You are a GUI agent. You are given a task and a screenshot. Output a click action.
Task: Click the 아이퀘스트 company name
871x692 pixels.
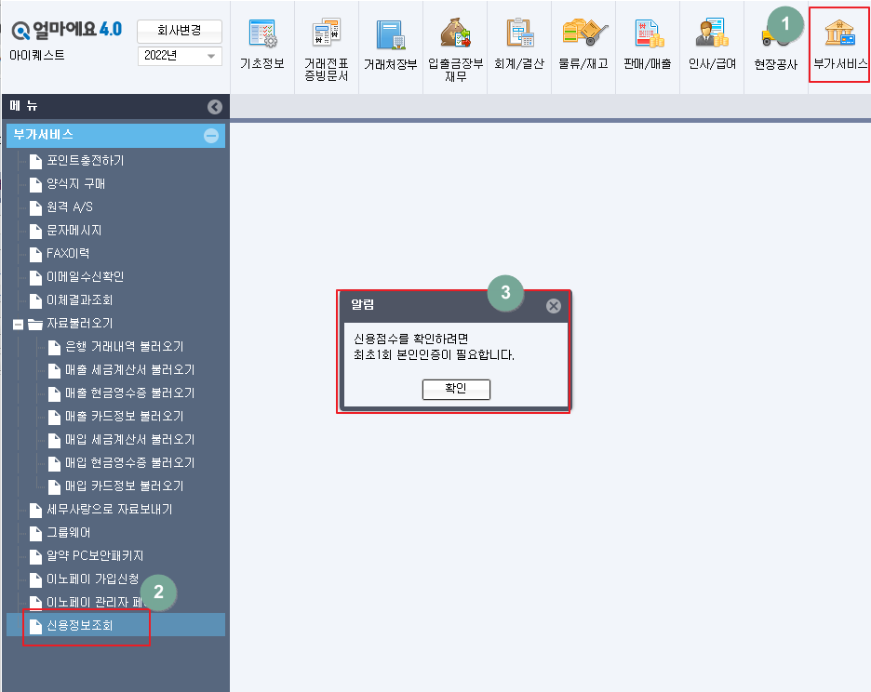pyautogui.click(x=37, y=56)
